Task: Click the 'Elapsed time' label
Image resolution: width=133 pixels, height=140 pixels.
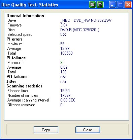Action: (x=18, y=91)
